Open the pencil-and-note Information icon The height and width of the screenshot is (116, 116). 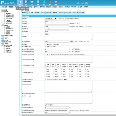(x=26, y=3)
